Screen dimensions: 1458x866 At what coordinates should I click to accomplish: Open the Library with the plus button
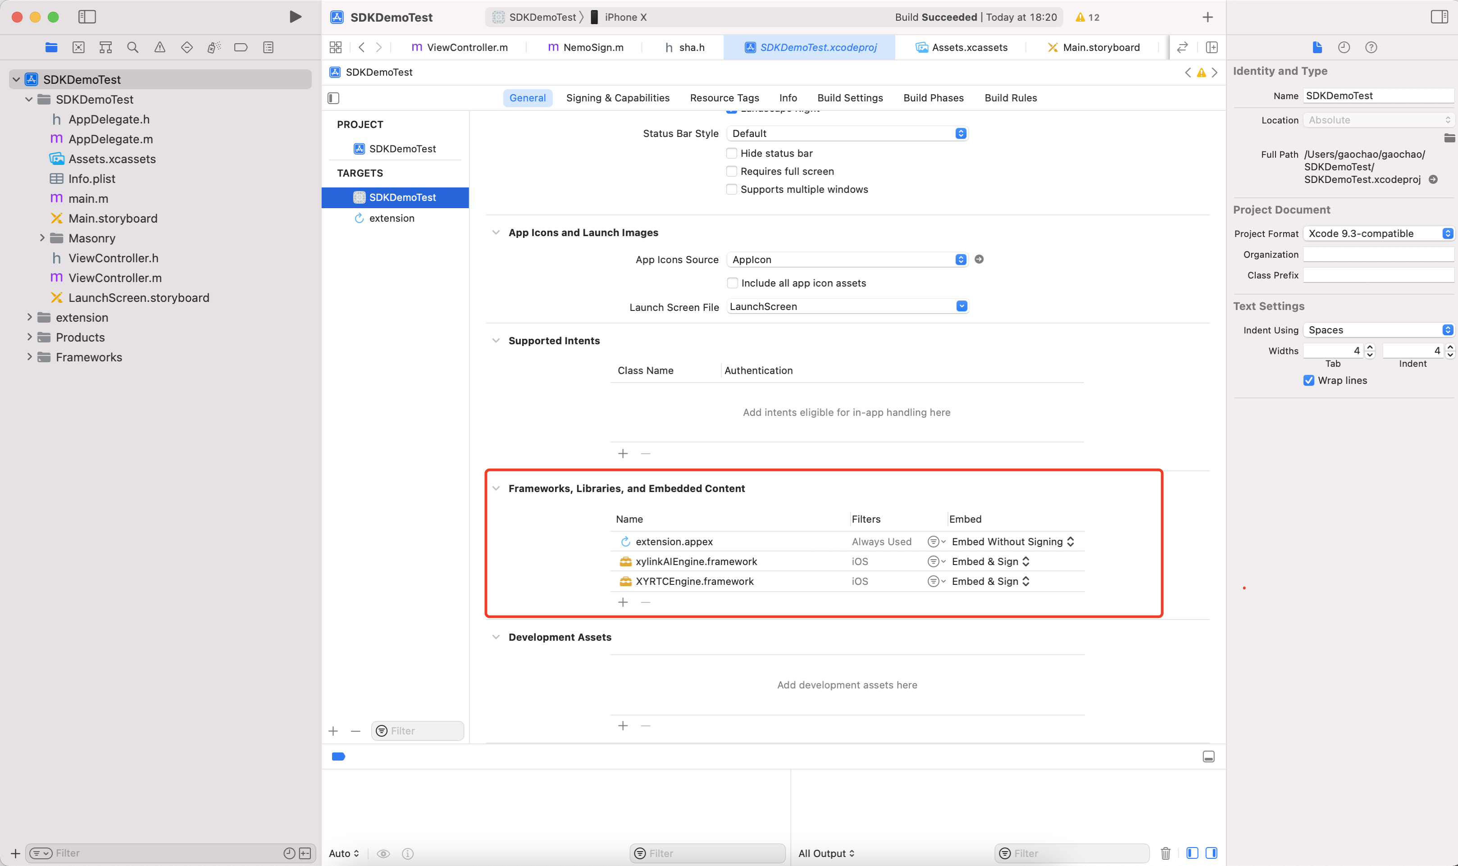pyautogui.click(x=1207, y=18)
